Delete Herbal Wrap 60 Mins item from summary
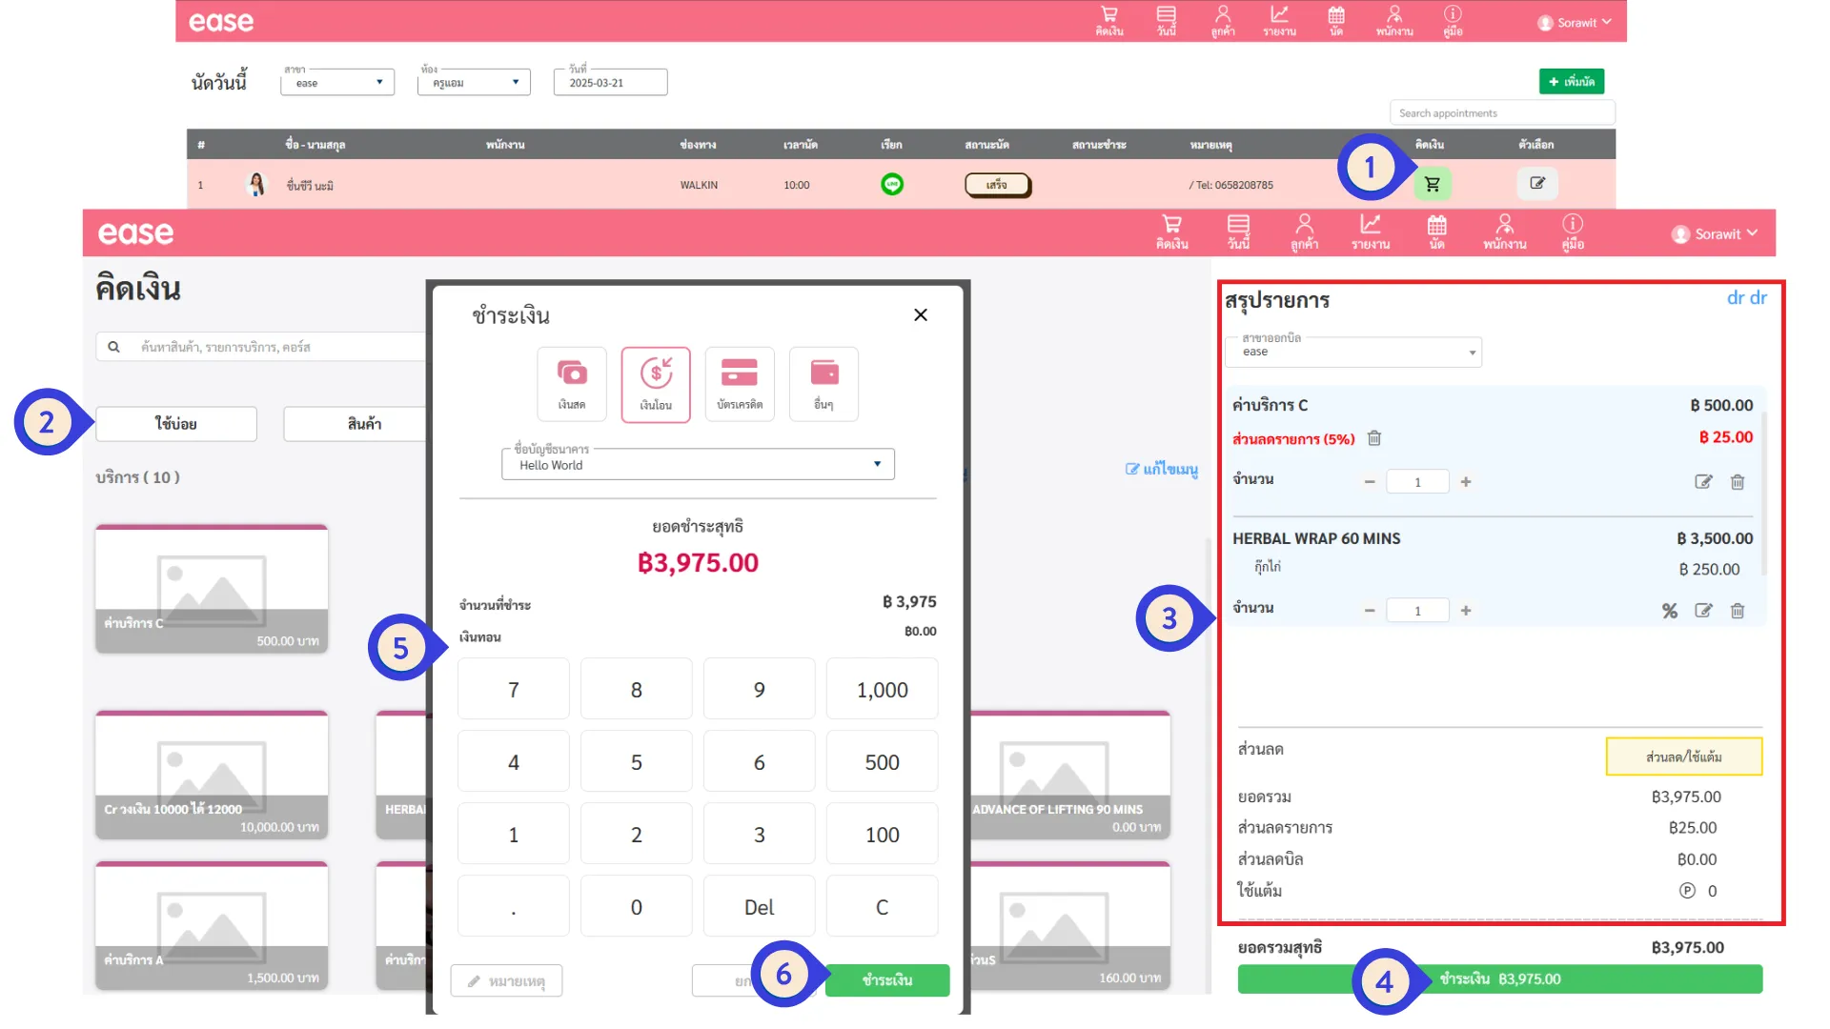The height and width of the screenshot is (1029, 1830). click(1738, 611)
